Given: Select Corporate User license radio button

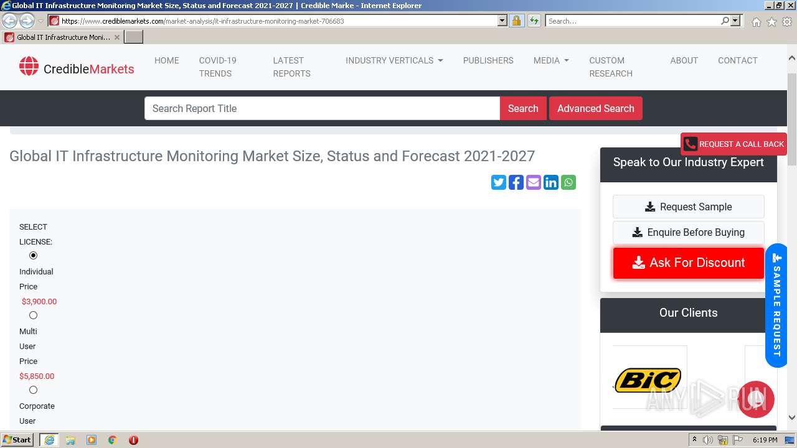Looking at the screenshot, I should click(34, 390).
